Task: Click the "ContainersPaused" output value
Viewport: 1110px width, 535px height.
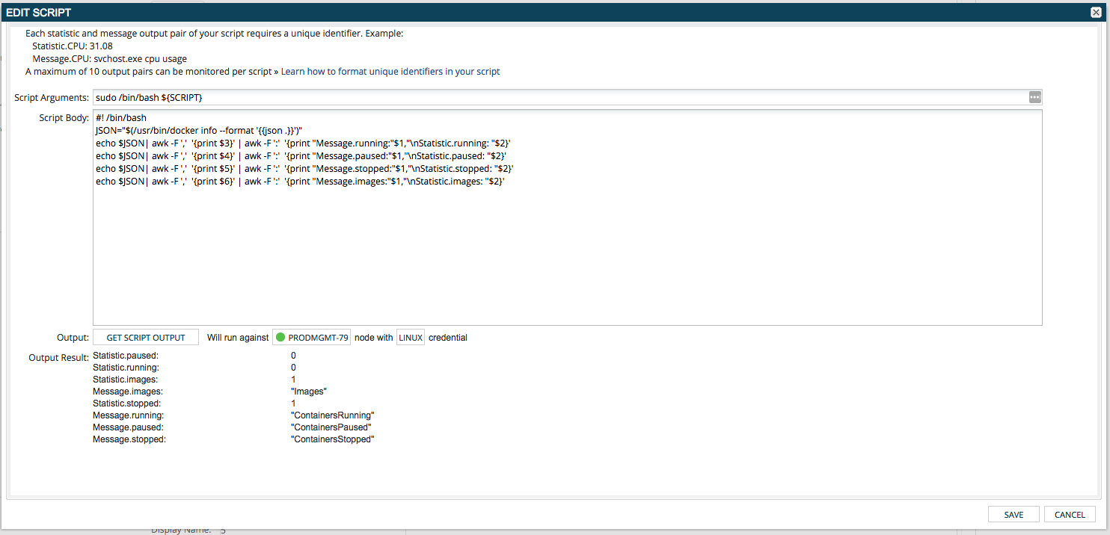Action: [331, 427]
